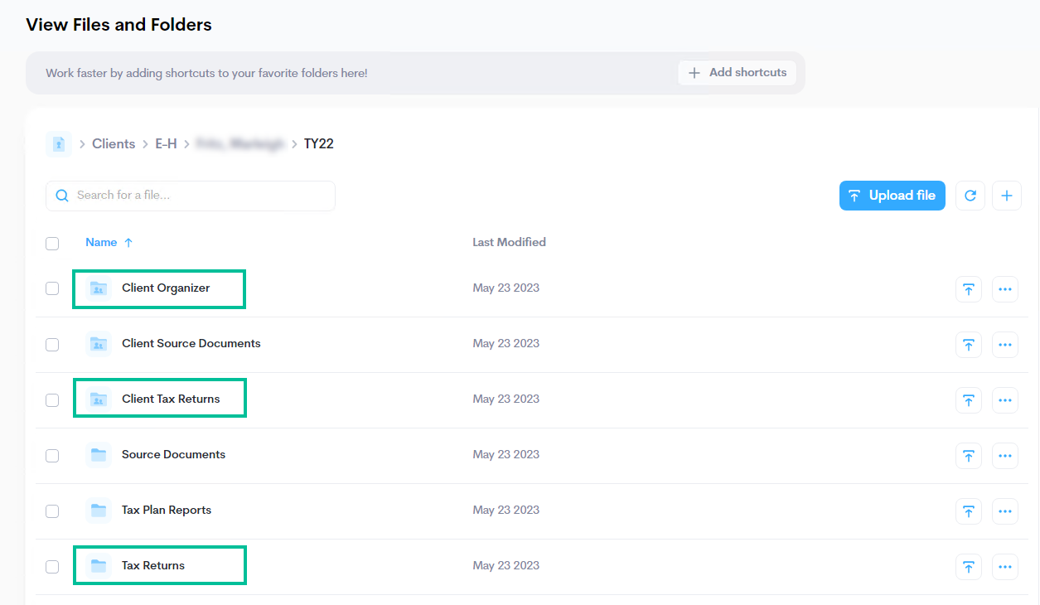Click the magnifier icon in the search bar
The image size is (1040, 605).
pos(61,195)
